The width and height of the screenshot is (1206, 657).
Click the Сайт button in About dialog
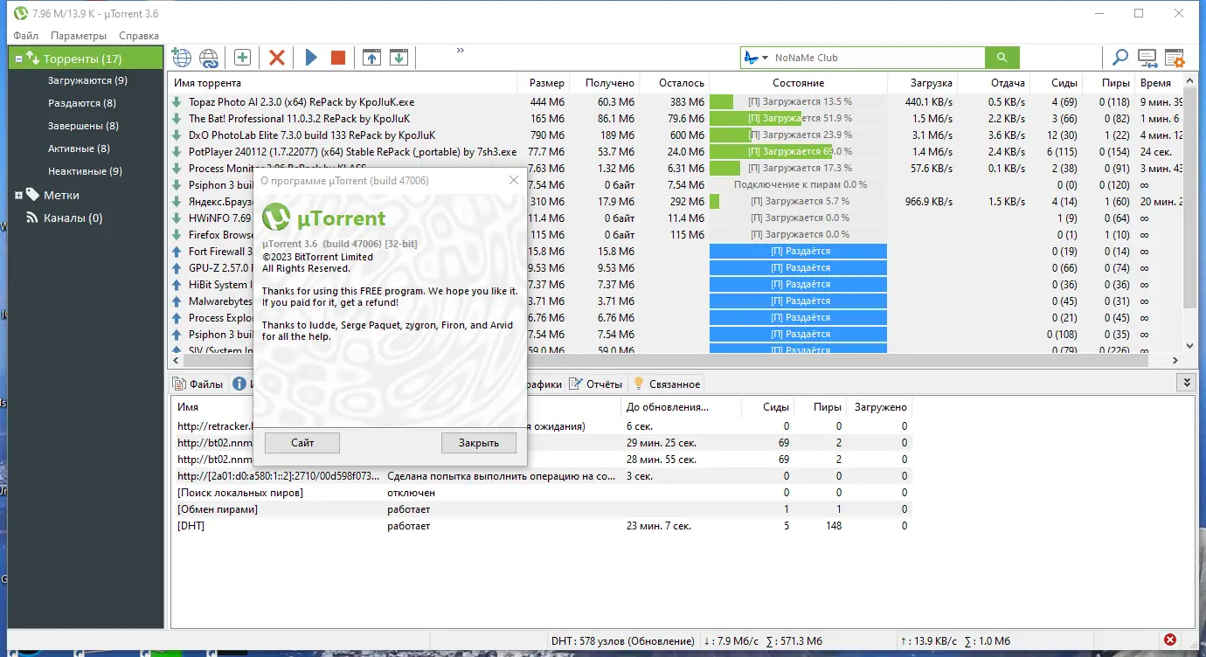(x=302, y=443)
